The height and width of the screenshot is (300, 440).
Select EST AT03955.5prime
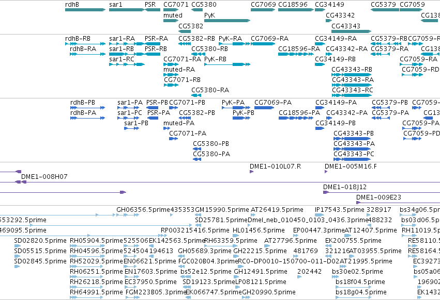pyautogui.click(x=375, y=251)
